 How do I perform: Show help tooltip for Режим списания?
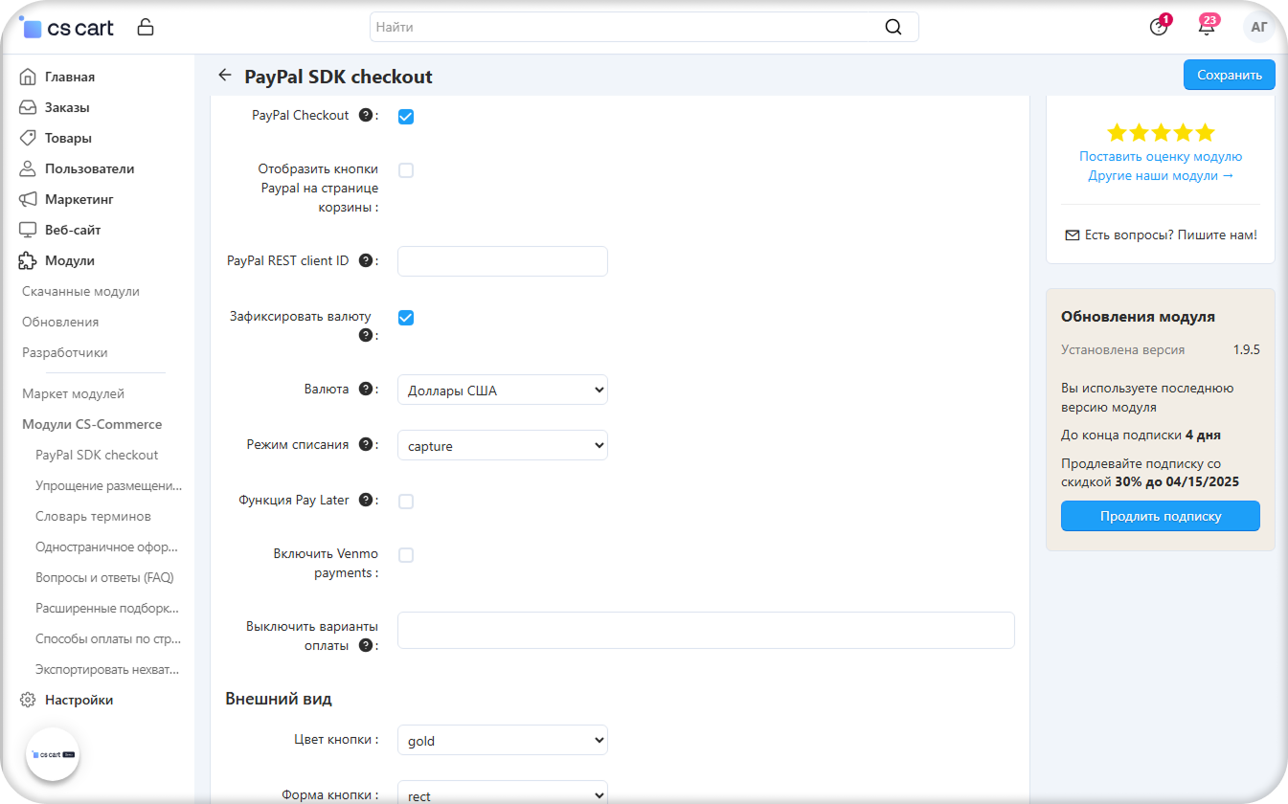tap(365, 444)
